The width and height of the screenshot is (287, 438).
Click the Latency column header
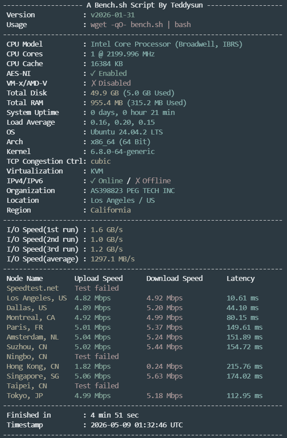pyautogui.click(x=240, y=279)
